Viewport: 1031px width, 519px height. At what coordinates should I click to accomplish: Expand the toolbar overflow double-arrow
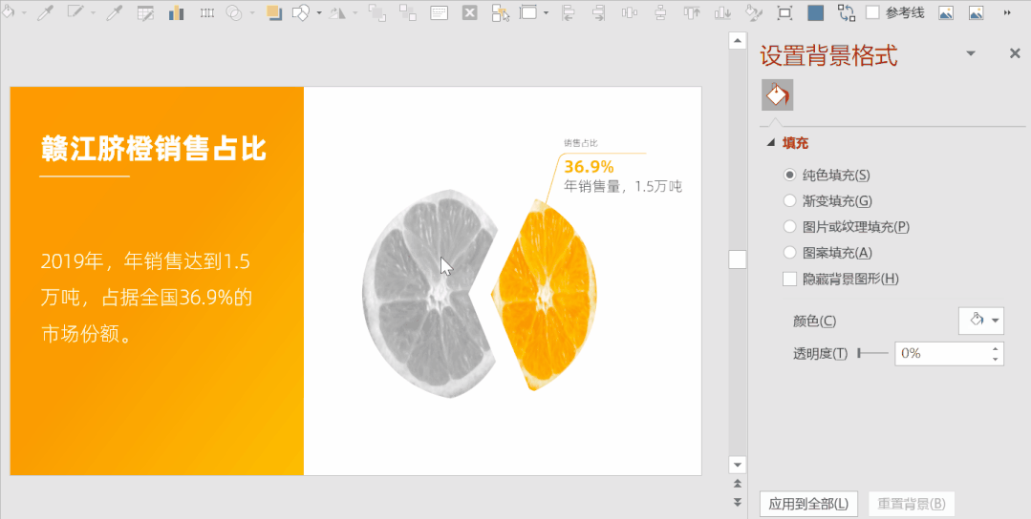(1007, 13)
